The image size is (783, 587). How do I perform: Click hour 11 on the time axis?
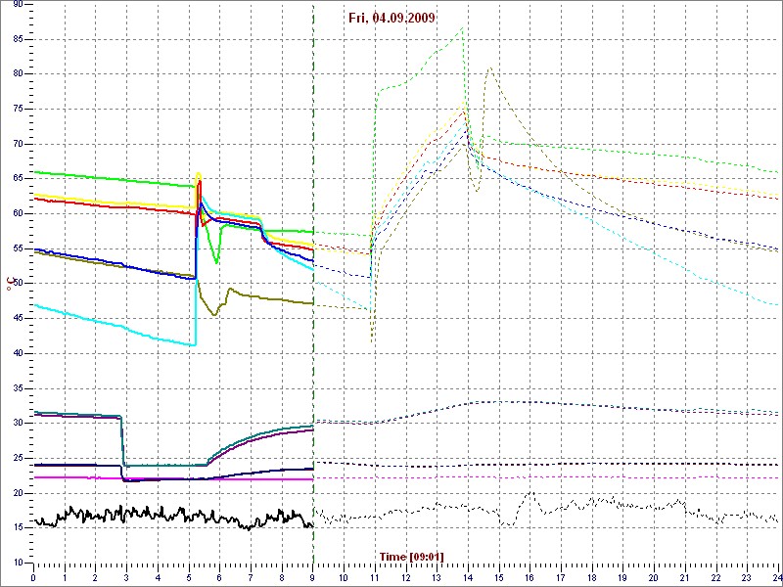pyautogui.click(x=375, y=576)
